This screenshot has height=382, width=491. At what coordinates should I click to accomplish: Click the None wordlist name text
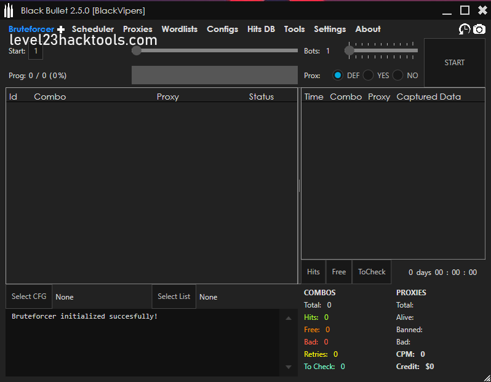(208, 297)
